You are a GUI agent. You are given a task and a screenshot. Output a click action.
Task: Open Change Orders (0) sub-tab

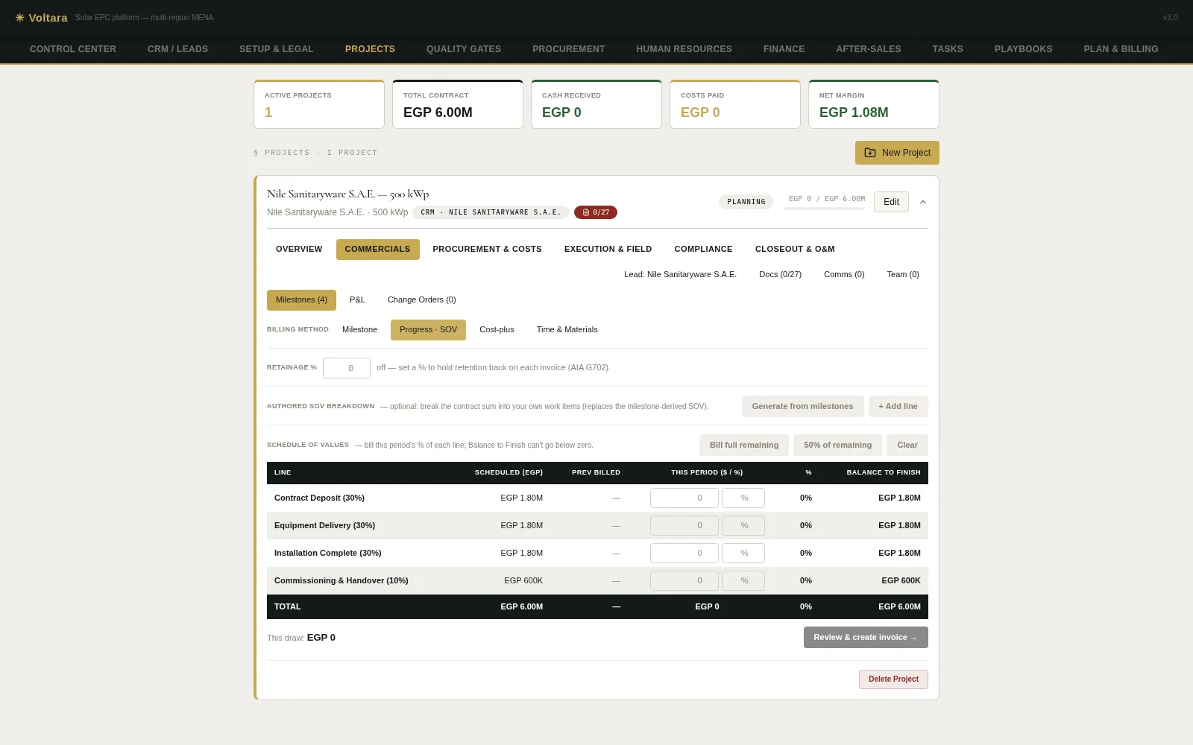421,300
